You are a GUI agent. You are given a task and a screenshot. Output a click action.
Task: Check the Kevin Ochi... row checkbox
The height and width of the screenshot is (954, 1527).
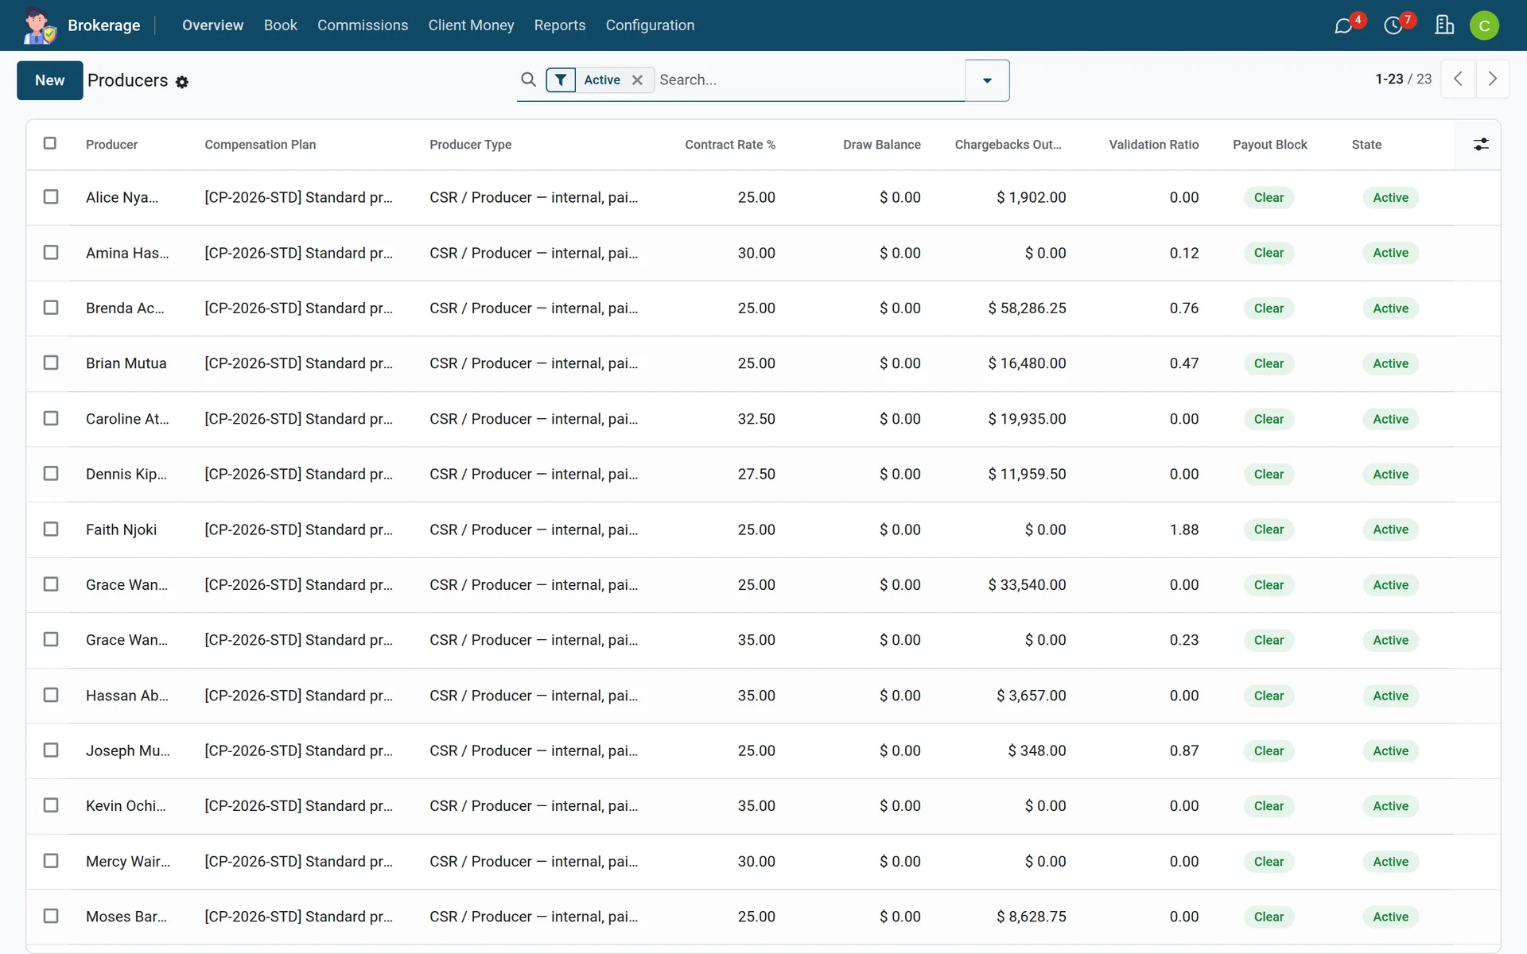tap(51, 805)
